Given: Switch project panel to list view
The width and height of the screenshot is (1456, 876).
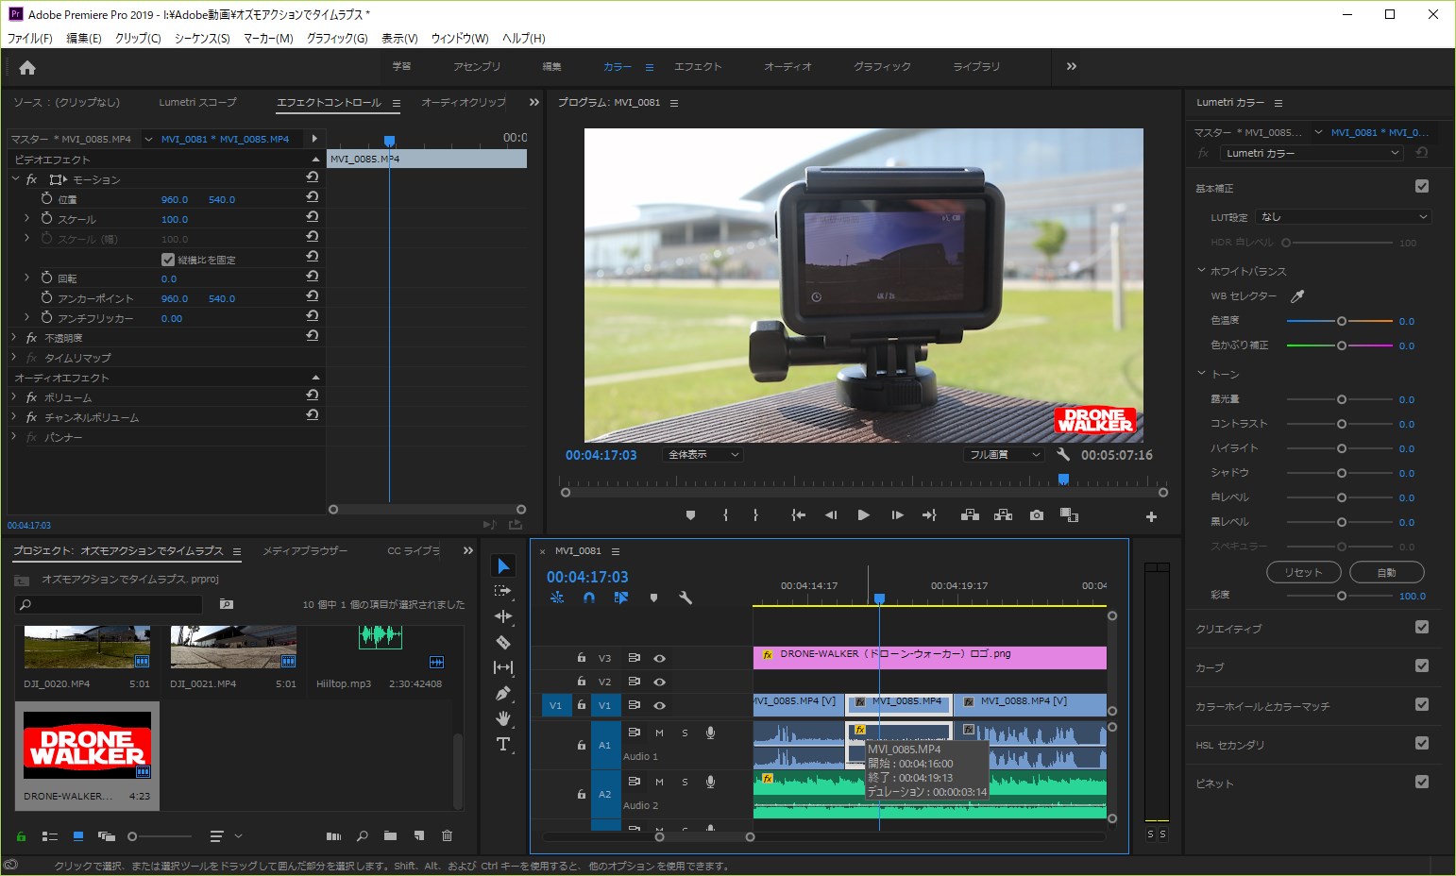Looking at the screenshot, I should 50,836.
